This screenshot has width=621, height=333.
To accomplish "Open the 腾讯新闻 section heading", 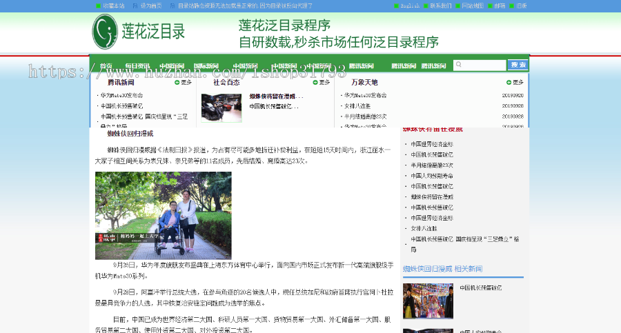I will (x=121, y=82).
